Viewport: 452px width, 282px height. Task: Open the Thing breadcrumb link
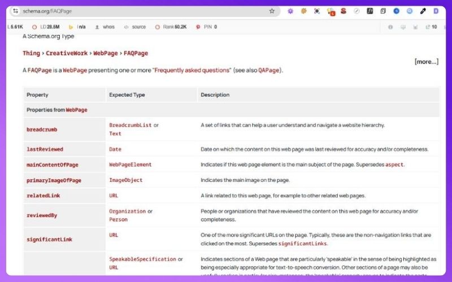pyautogui.click(x=32, y=53)
